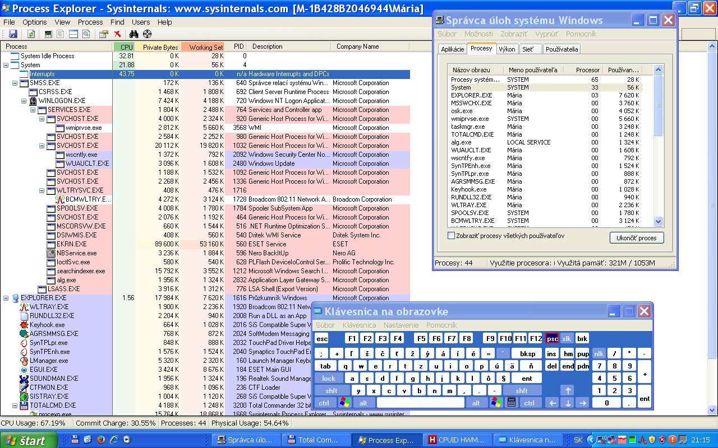Click the 'Ukončiť proces' button

(637, 237)
